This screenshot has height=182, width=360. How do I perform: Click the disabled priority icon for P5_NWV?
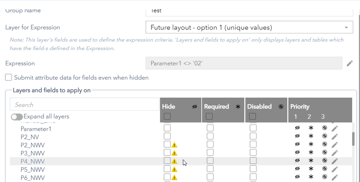324,169
